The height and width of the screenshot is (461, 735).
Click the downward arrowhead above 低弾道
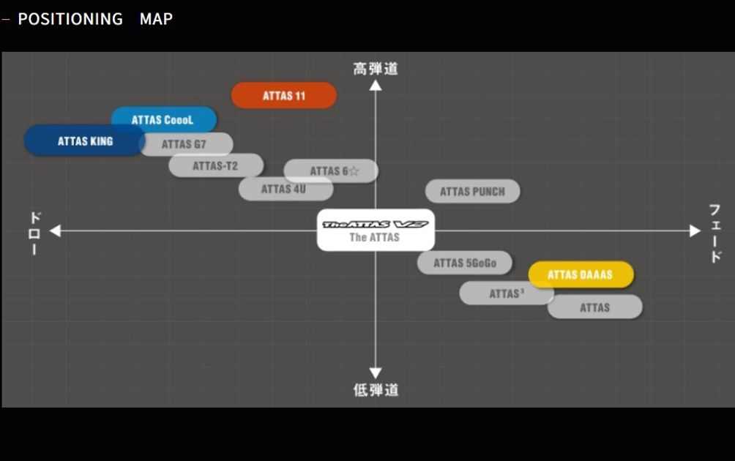click(376, 372)
